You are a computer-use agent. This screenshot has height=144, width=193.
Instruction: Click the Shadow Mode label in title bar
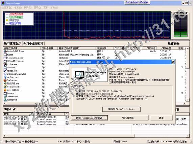point(137,2)
